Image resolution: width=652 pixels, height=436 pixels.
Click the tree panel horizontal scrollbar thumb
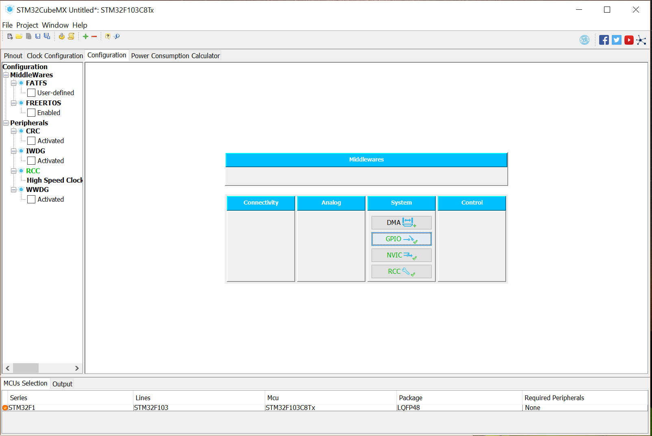pos(26,368)
